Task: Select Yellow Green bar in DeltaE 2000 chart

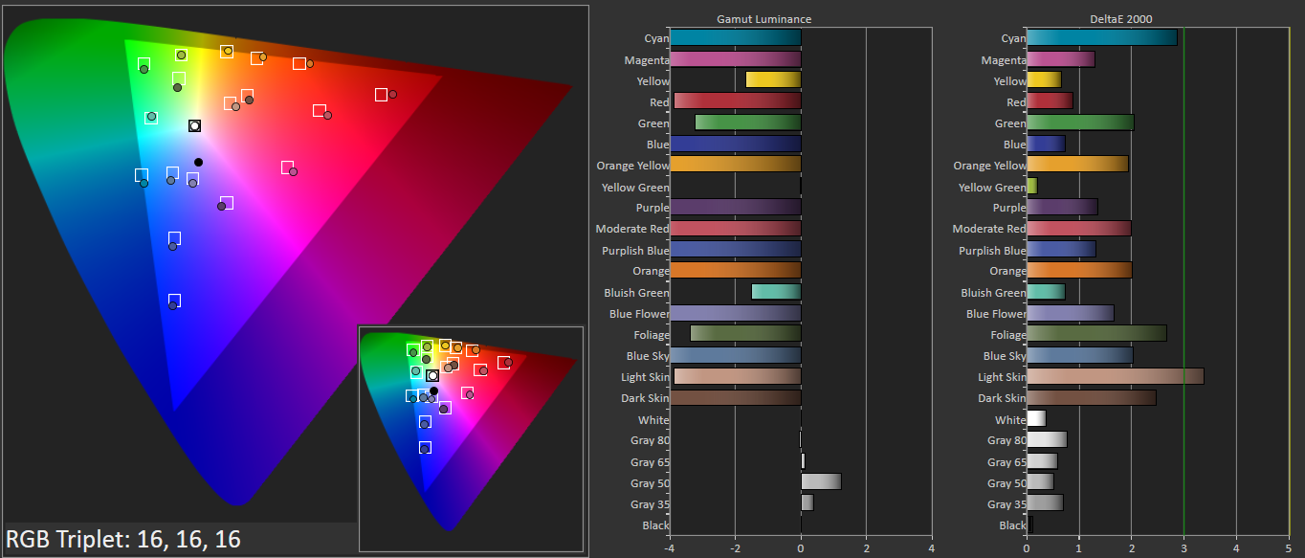Action: tap(1031, 187)
